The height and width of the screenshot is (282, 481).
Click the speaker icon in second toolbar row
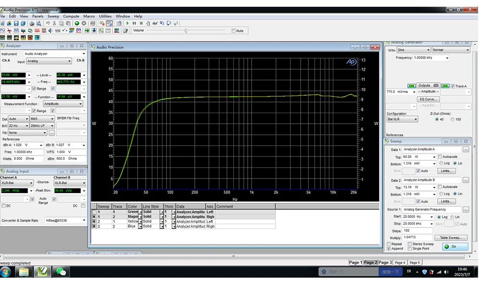pos(51,31)
